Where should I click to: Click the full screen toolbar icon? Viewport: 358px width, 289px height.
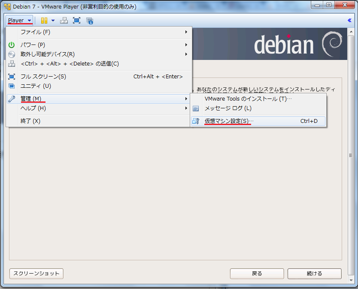coord(76,21)
